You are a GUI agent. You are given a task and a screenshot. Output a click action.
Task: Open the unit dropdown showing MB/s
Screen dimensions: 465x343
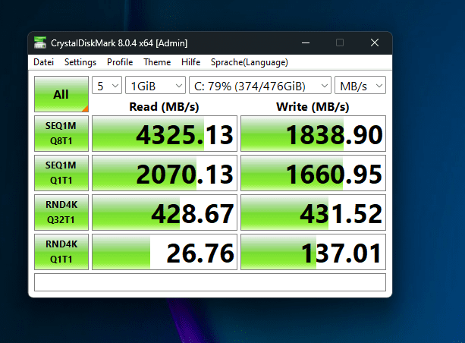click(360, 86)
